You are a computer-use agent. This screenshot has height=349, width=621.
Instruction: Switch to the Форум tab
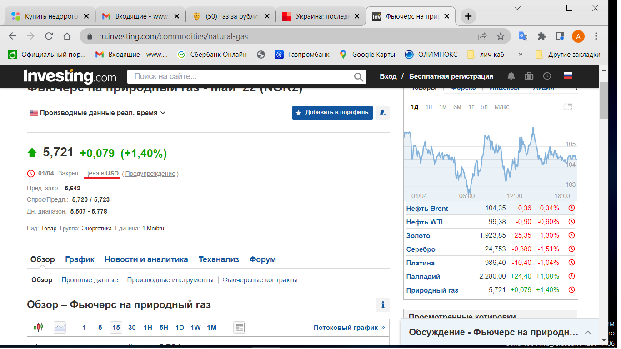tap(262, 259)
